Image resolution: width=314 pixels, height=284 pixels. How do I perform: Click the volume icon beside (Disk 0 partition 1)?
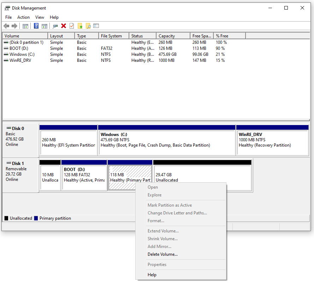(x=6, y=42)
